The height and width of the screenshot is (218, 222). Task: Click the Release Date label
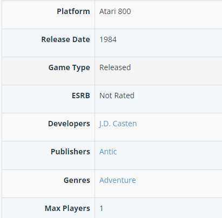pos(65,39)
